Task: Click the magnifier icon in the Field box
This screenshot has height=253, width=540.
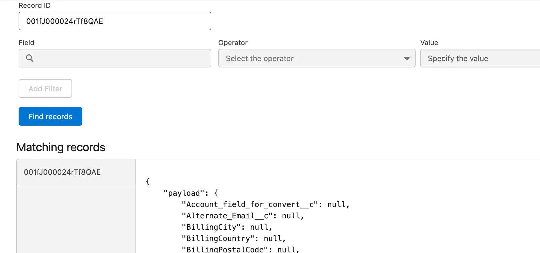Action: [30, 58]
